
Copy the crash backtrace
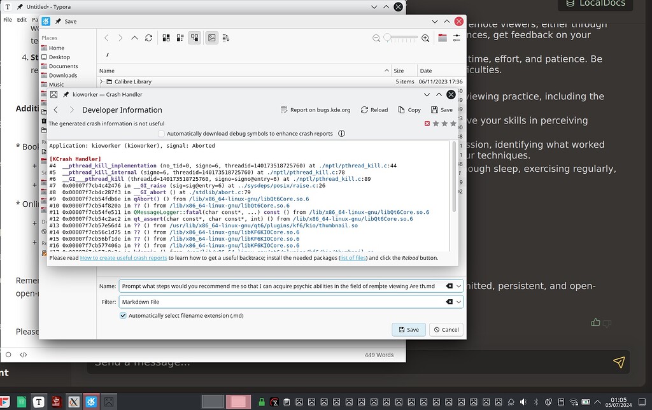(x=409, y=110)
